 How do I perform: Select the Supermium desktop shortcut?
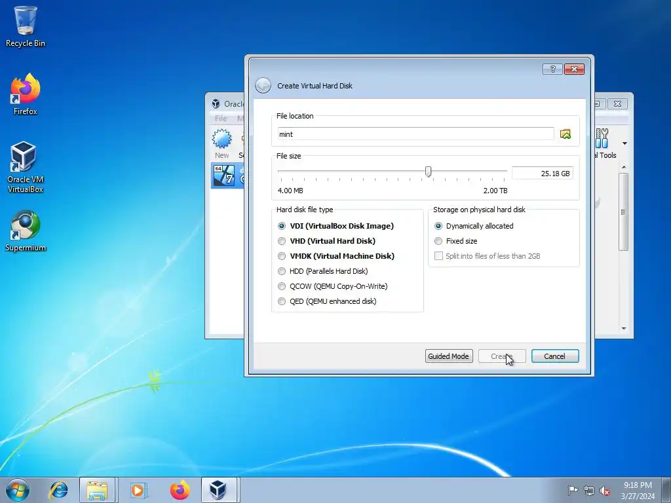click(x=26, y=231)
